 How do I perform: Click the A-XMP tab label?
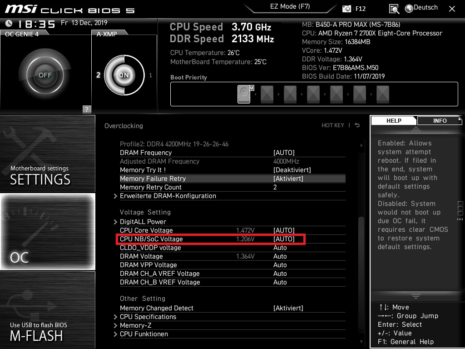(x=107, y=34)
